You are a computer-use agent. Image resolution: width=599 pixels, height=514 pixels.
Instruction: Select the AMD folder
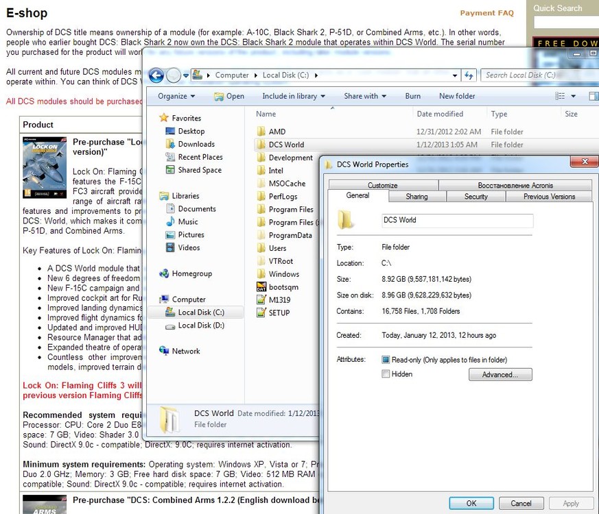point(272,132)
